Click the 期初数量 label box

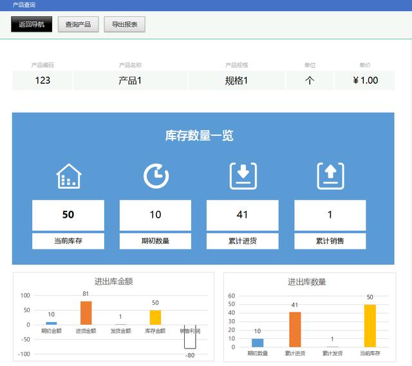[155, 241]
